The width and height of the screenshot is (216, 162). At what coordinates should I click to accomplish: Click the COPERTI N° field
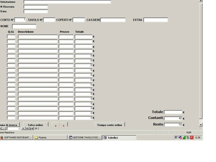coord(79,20)
